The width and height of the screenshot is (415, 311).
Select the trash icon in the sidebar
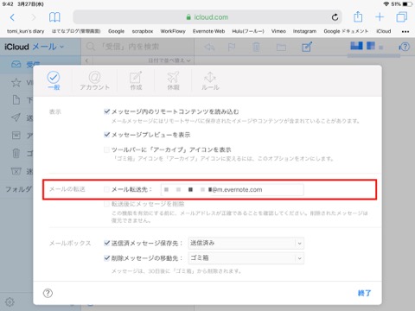coord(16,153)
